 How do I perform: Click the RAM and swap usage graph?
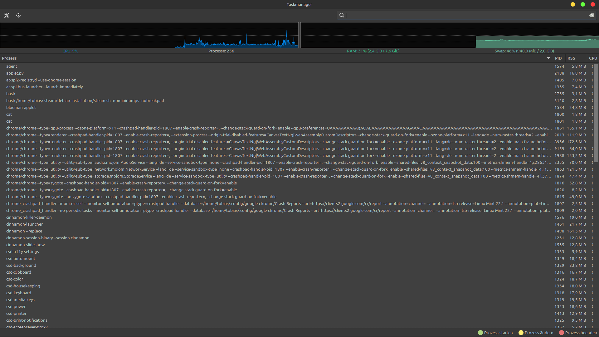(449, 35)
